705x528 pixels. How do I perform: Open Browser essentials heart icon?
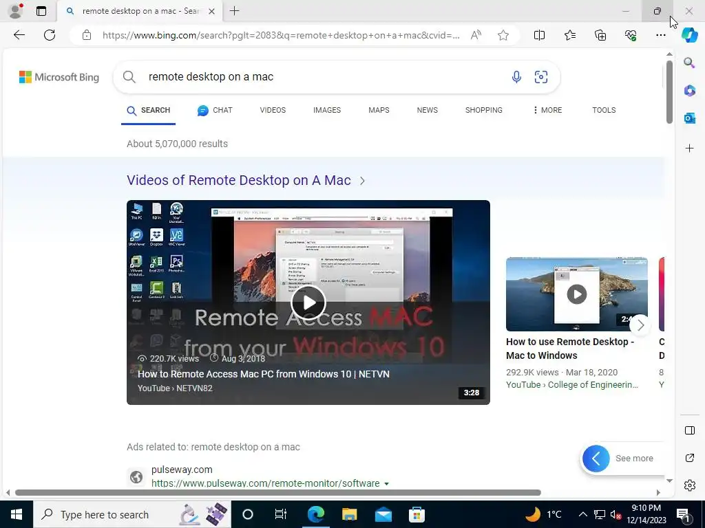631,35
